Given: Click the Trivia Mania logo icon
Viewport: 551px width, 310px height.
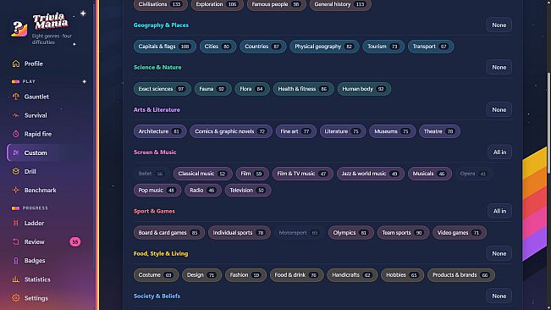Looking at the screenshot, I should 19,29.
